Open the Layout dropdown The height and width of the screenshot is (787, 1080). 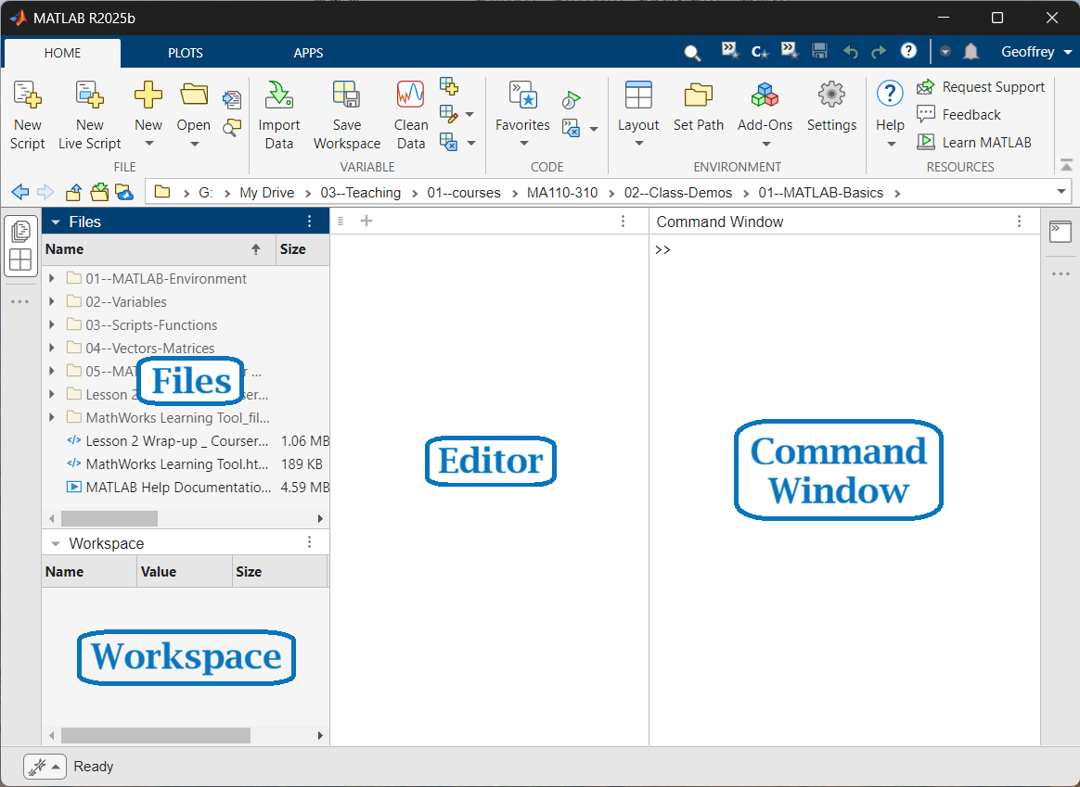[638, 116]
